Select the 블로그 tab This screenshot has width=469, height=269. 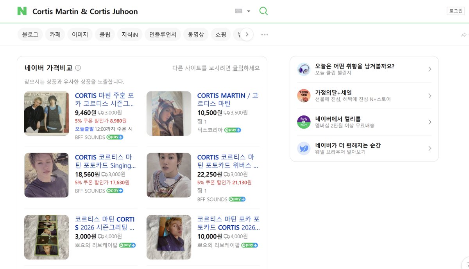(30, 34)
